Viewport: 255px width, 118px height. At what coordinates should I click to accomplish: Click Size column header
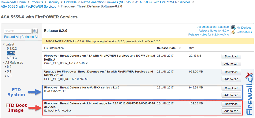[x=192, y=48]
